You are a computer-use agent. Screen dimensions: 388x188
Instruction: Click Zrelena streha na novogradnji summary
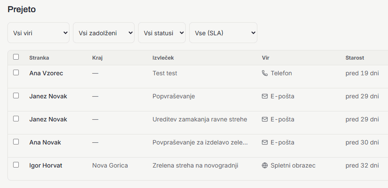click(x=195, y=165)
